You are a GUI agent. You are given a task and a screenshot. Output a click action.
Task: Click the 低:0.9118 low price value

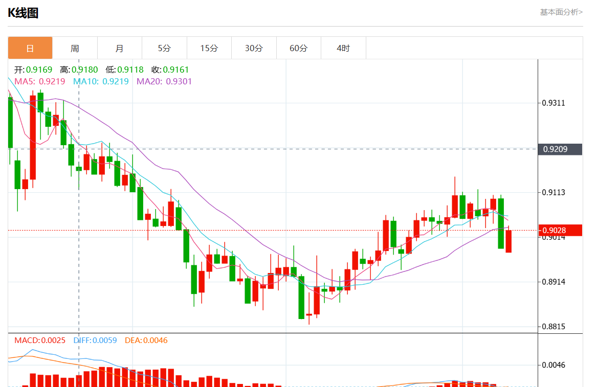pos(124,70)
